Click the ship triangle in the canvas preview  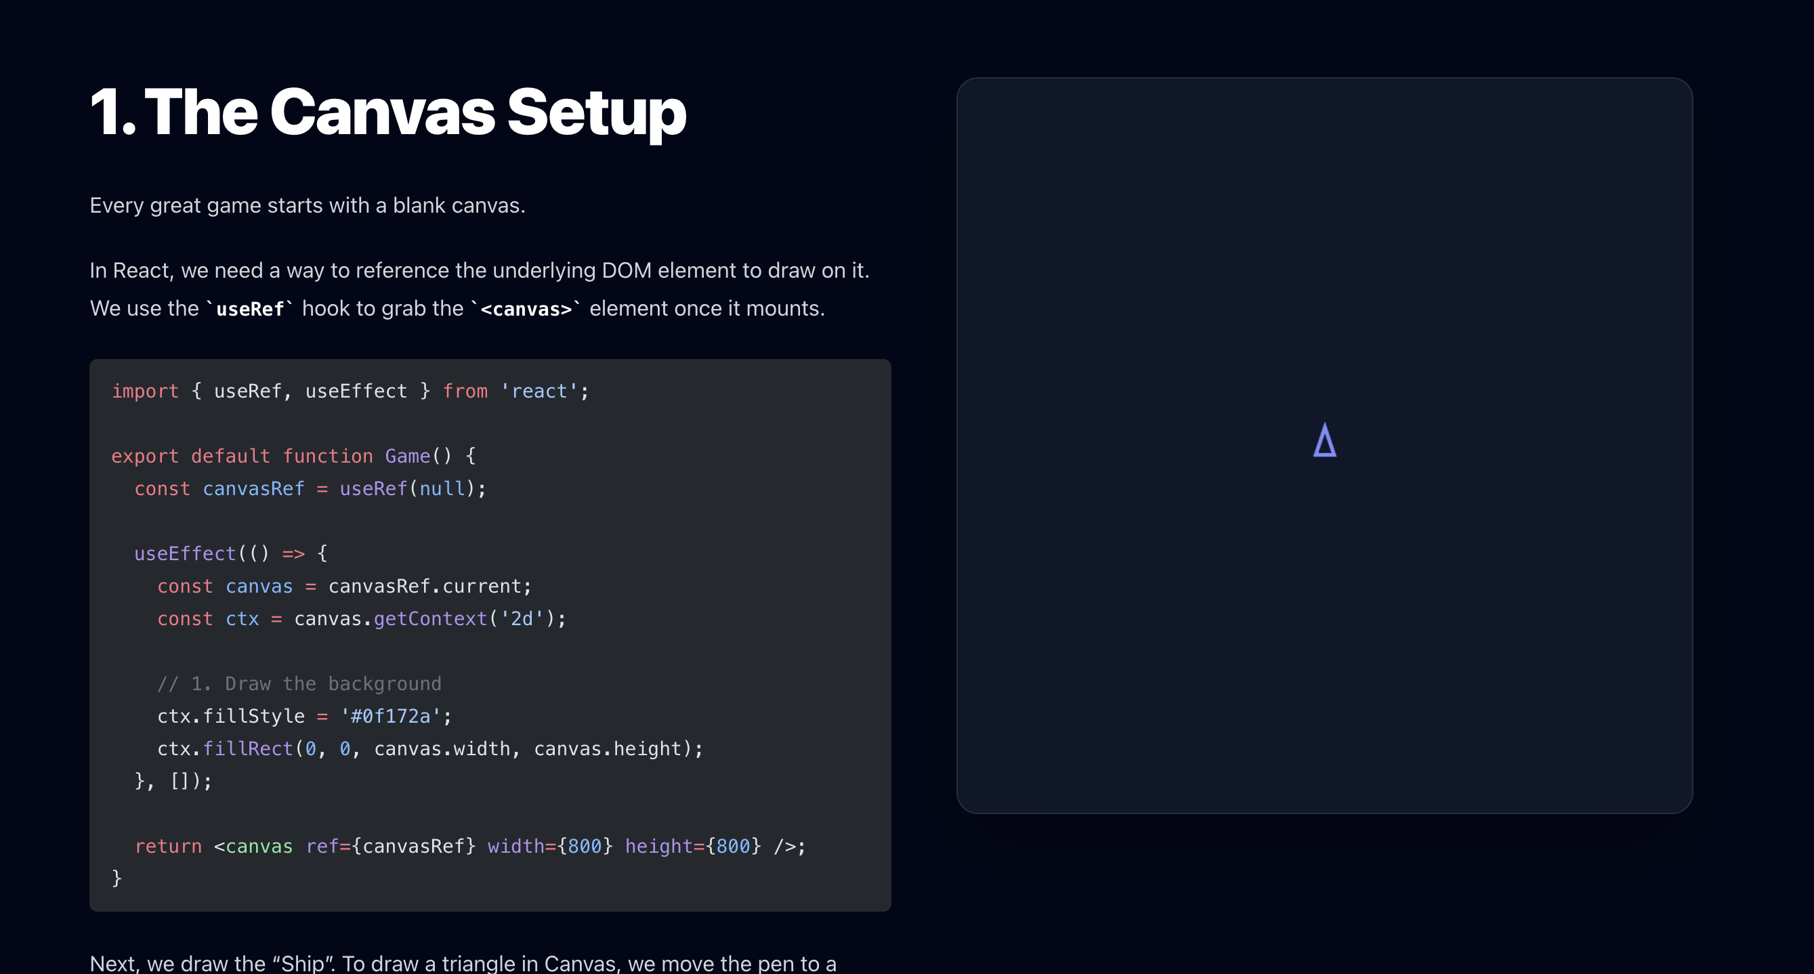(x=1324, y=440)
